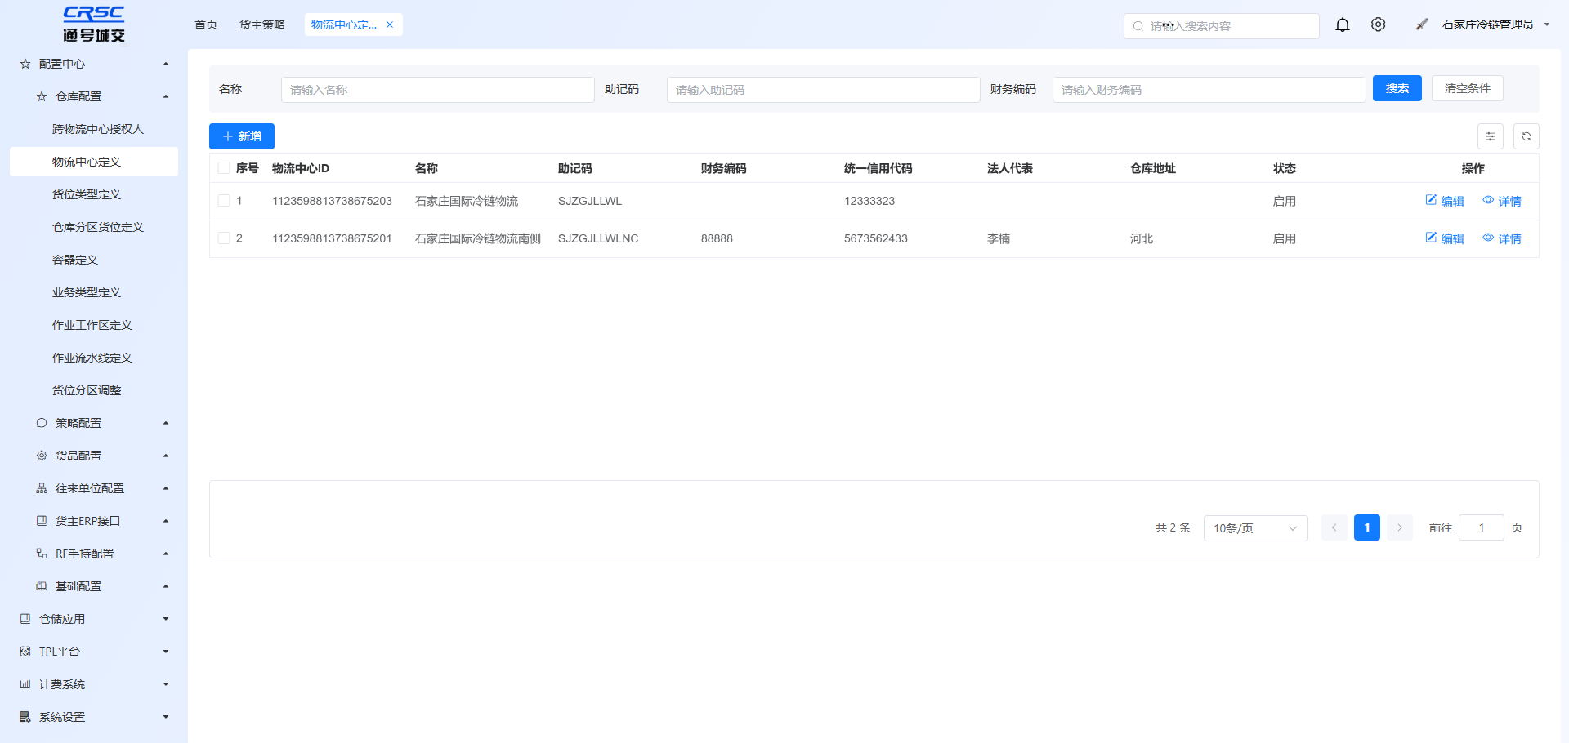This screenshot has width=1569, height=743.
Task: Open 货位分区调整 menu item
Action: pyautogui.click(x=94, y=390)
